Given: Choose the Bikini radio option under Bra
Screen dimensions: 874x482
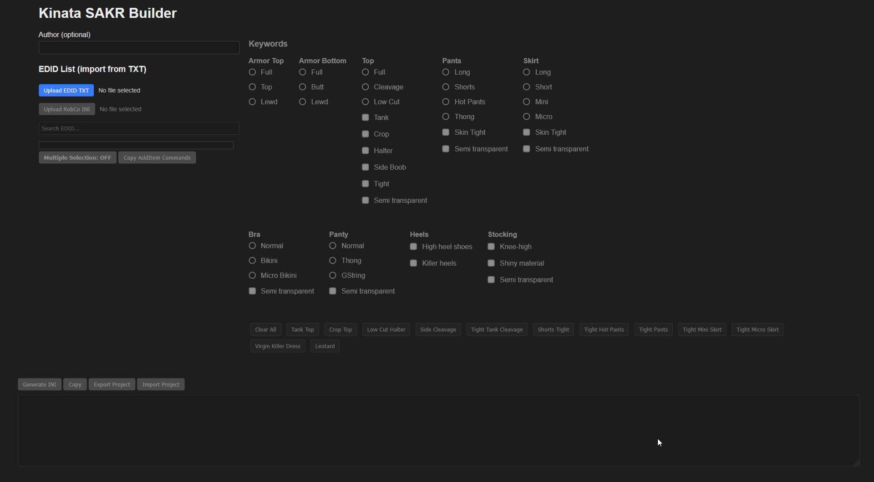Looking at the screenshot, I should tap(252, 261).
